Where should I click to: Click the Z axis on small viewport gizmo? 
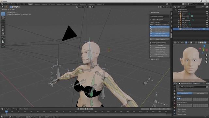pyautogui.click(x=204, y=46)
